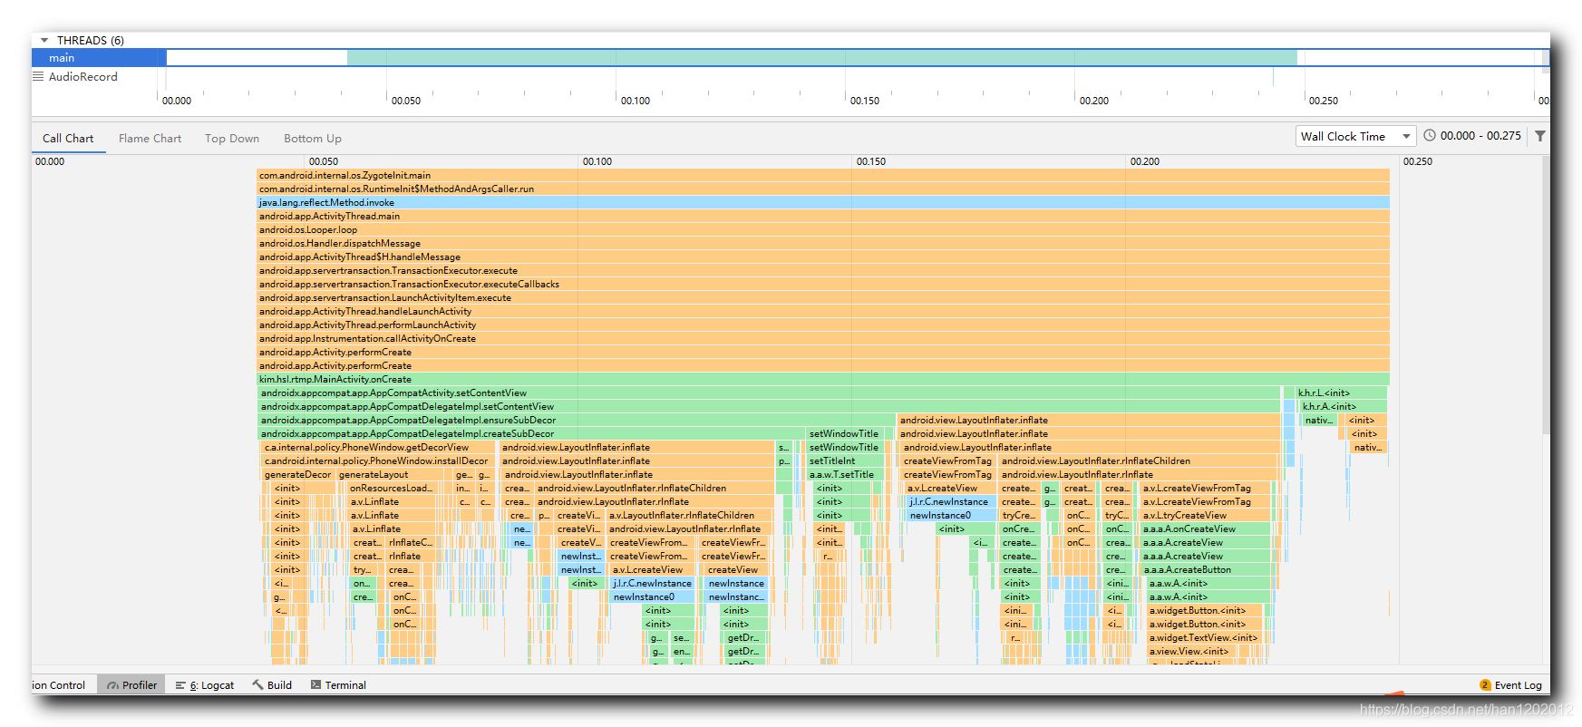Switch to the Top Down tab
Screen dimensions: 1582x727
(x=232, y=139)
